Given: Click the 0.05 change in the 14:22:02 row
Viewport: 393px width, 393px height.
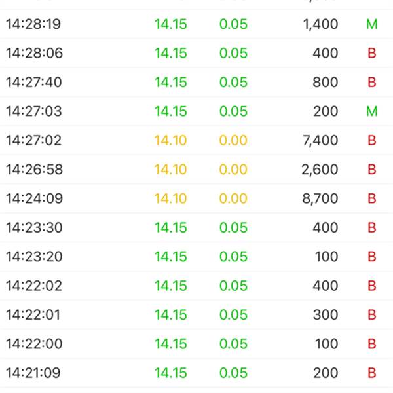Looking at the screenshot, I should pos(233,286).
